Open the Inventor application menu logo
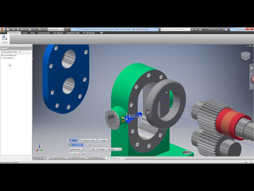This screenshot has width=254, height=191. (x=2, y=30)
